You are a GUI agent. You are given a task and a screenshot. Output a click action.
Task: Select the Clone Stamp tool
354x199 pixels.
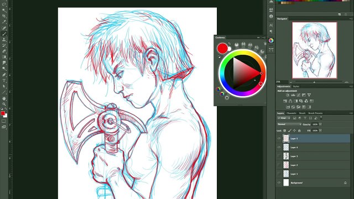point(4,40)
